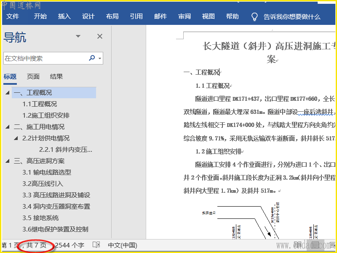The width and height of the screenshot is (337, 253).
Task: Click the body heading 一、工程概况 in the document
Action: [201, 72]
